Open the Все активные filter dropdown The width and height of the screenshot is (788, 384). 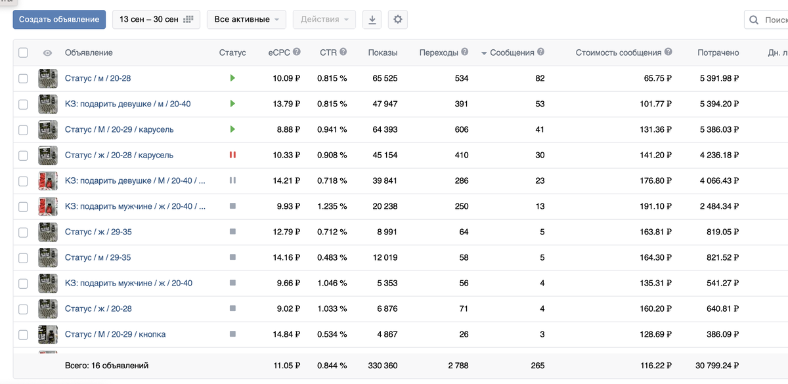point(246,20)
